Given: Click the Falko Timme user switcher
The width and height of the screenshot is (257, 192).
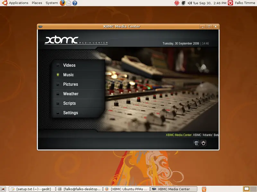Looking at the screenshot, I should [245, 3].
